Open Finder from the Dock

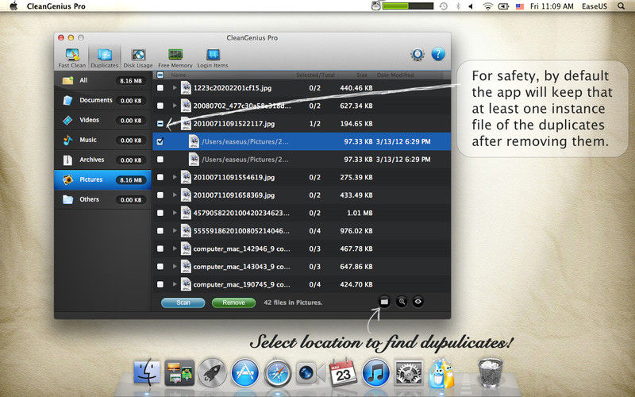click(x=147, y=372)
